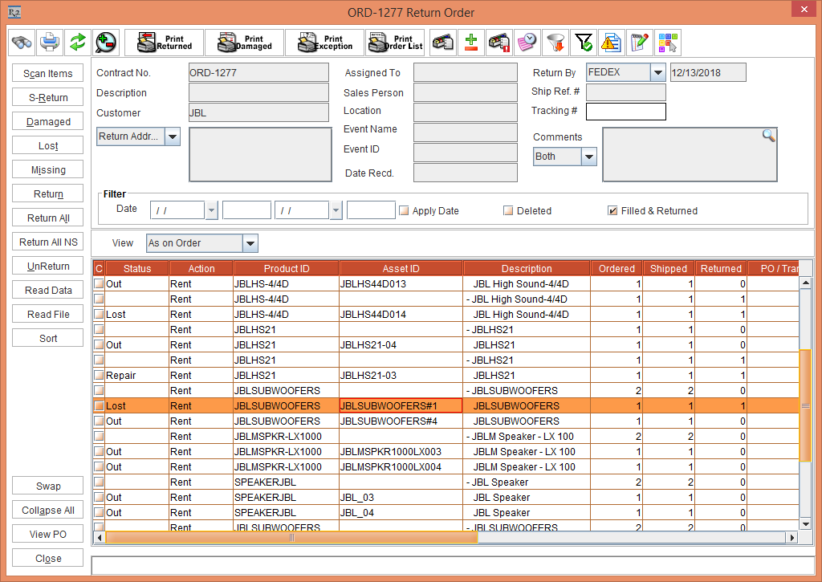The width and height of the screenshot is (822, 582).
Task: Open the Comments 'Both' dropdown
Action: pos(588,157)
